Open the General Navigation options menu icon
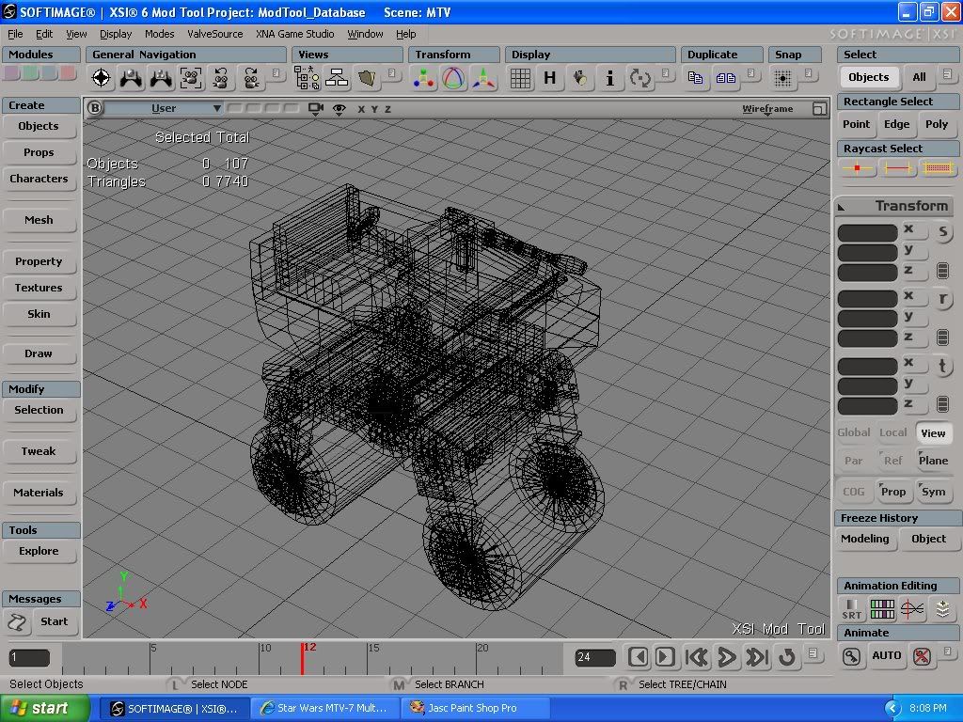Viewport: 963px width, 722px height. [x=276, y=73]
